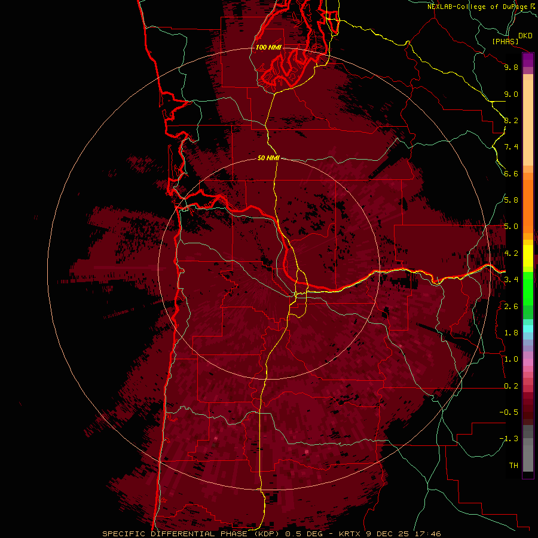Click the 9.8 legend value

coord(511,68)
